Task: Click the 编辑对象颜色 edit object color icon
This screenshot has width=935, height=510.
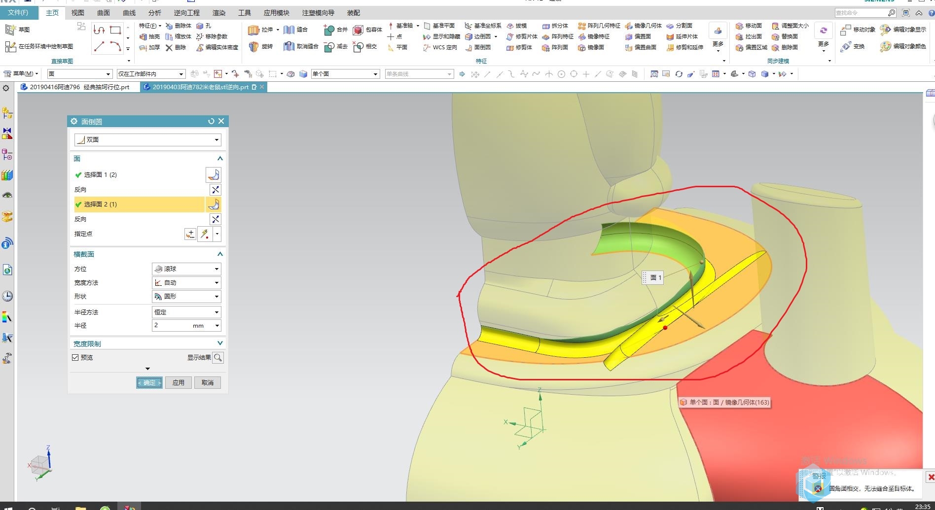Action: click(886, 46)
